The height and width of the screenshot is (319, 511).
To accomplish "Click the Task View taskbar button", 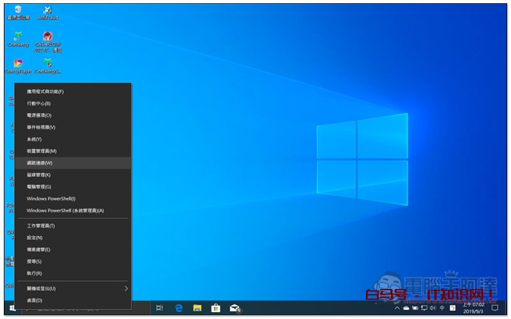I will click(159, 308).
